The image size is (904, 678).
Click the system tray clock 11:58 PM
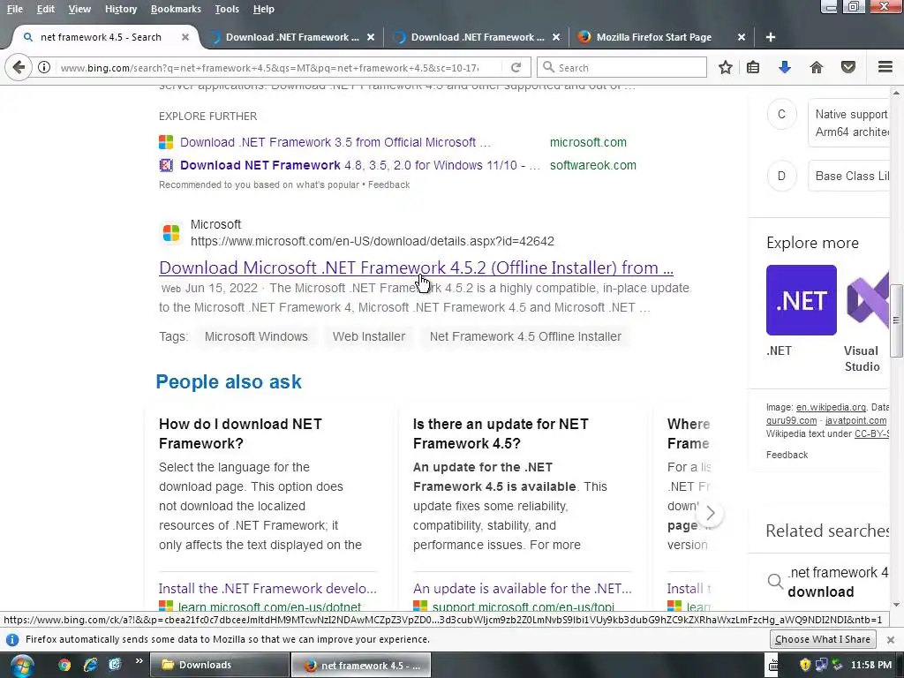(x=870, y=665)
